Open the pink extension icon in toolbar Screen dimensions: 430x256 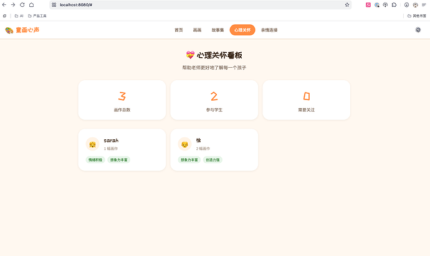[x=368, y=4]
